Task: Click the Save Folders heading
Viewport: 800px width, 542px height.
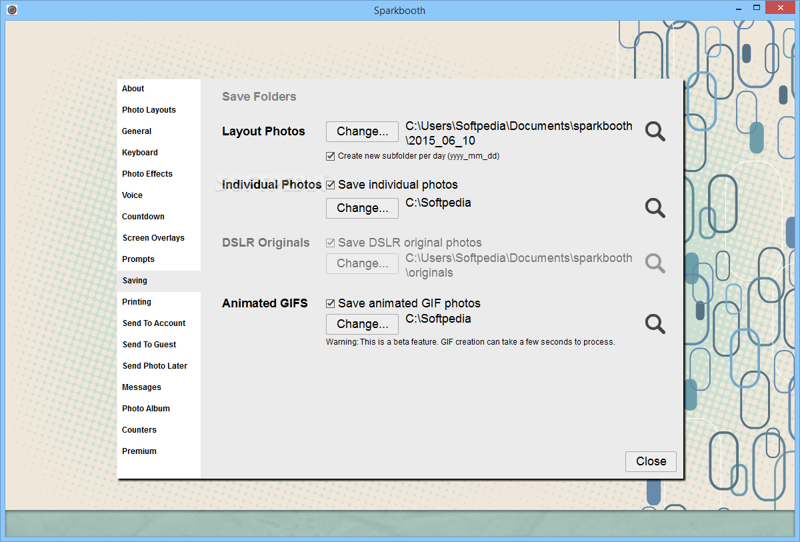Action: (x=259, y=97)
